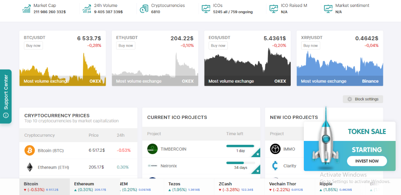The width and height of the screenshot is (401, 195).
Task: Click Buy now on the ETH/USDT card
Action: [126, 46]
